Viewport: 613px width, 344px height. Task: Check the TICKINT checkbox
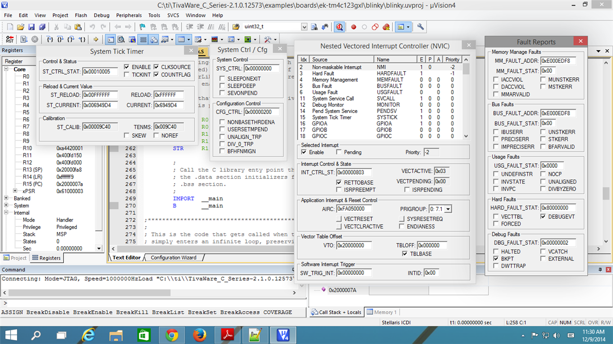[127, 75]
